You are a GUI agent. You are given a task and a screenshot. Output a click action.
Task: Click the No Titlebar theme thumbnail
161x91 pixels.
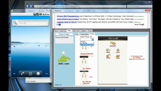(84, 62)
